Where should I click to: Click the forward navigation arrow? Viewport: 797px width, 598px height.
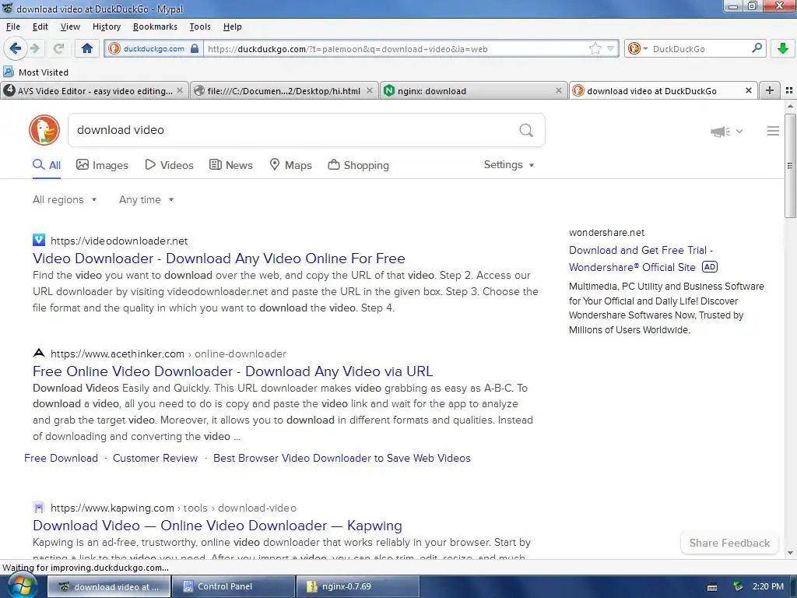click(35, 48)
